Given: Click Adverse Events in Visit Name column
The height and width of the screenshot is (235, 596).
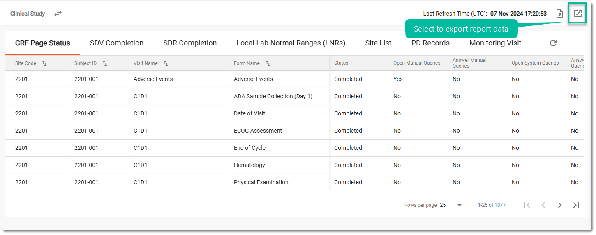Looking at the screenshot, I should [x=153, y=79].
